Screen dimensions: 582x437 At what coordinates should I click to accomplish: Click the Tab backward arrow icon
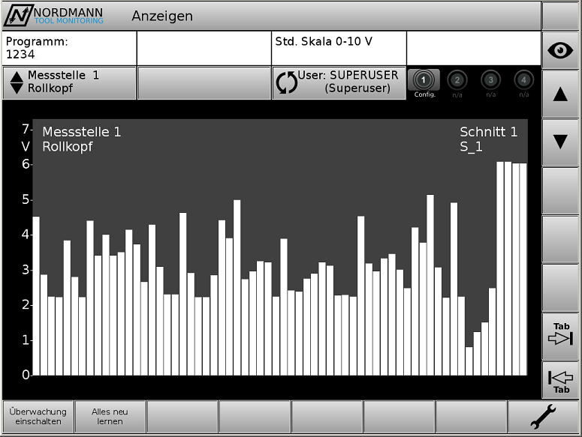560,380
